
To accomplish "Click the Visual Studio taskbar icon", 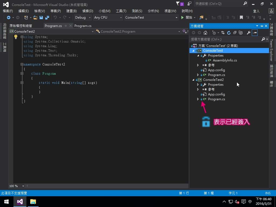I will pyautogui.click(x=20, y=202).
